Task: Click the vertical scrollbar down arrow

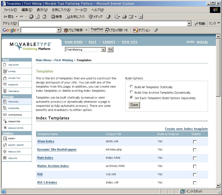Action: click(x=218, y=186)
